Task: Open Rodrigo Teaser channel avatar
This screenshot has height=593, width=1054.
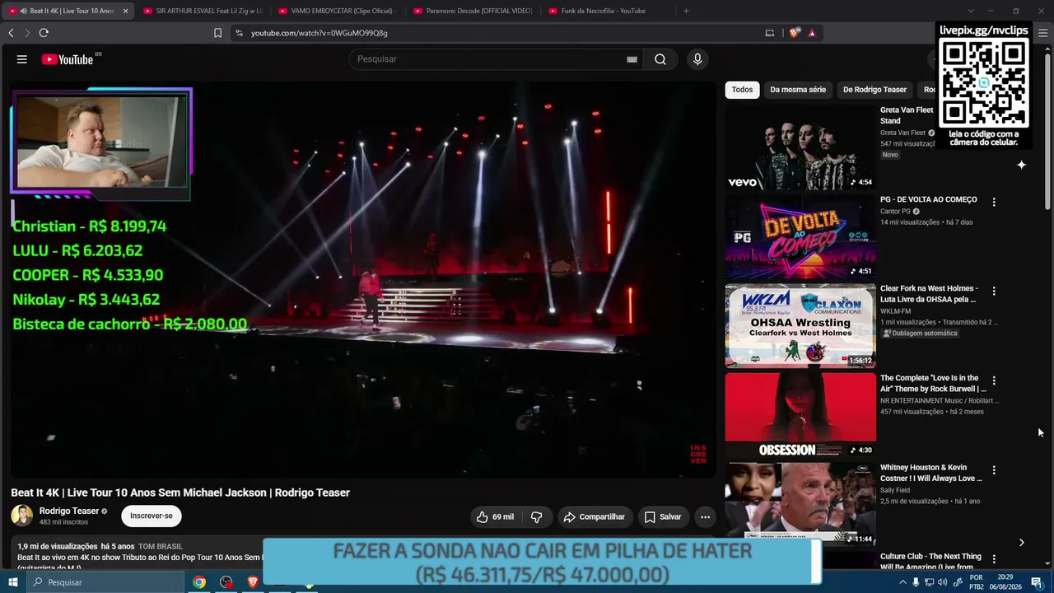Action: click(22, 516)
